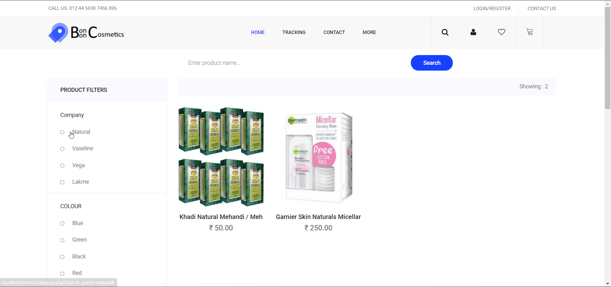Select the Red colour radio button
This screenshot has width=611, height=287.
[x=62, y=273]
